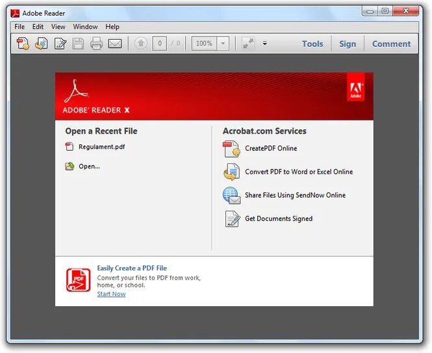
Task: Open the File menu
Action: (19, 27)
